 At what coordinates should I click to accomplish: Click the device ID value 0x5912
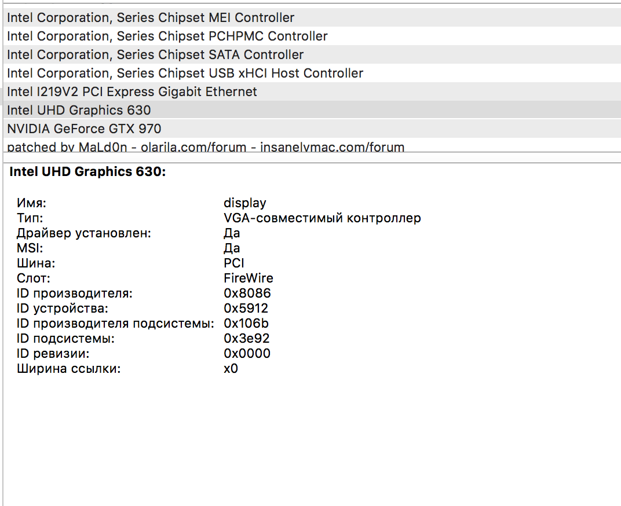click(246, 309)
